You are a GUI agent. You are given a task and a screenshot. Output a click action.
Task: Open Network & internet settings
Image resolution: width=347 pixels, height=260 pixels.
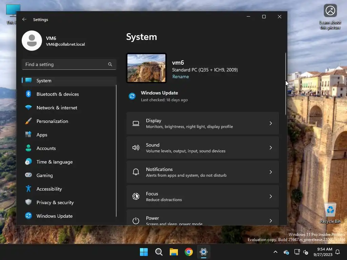69,108
